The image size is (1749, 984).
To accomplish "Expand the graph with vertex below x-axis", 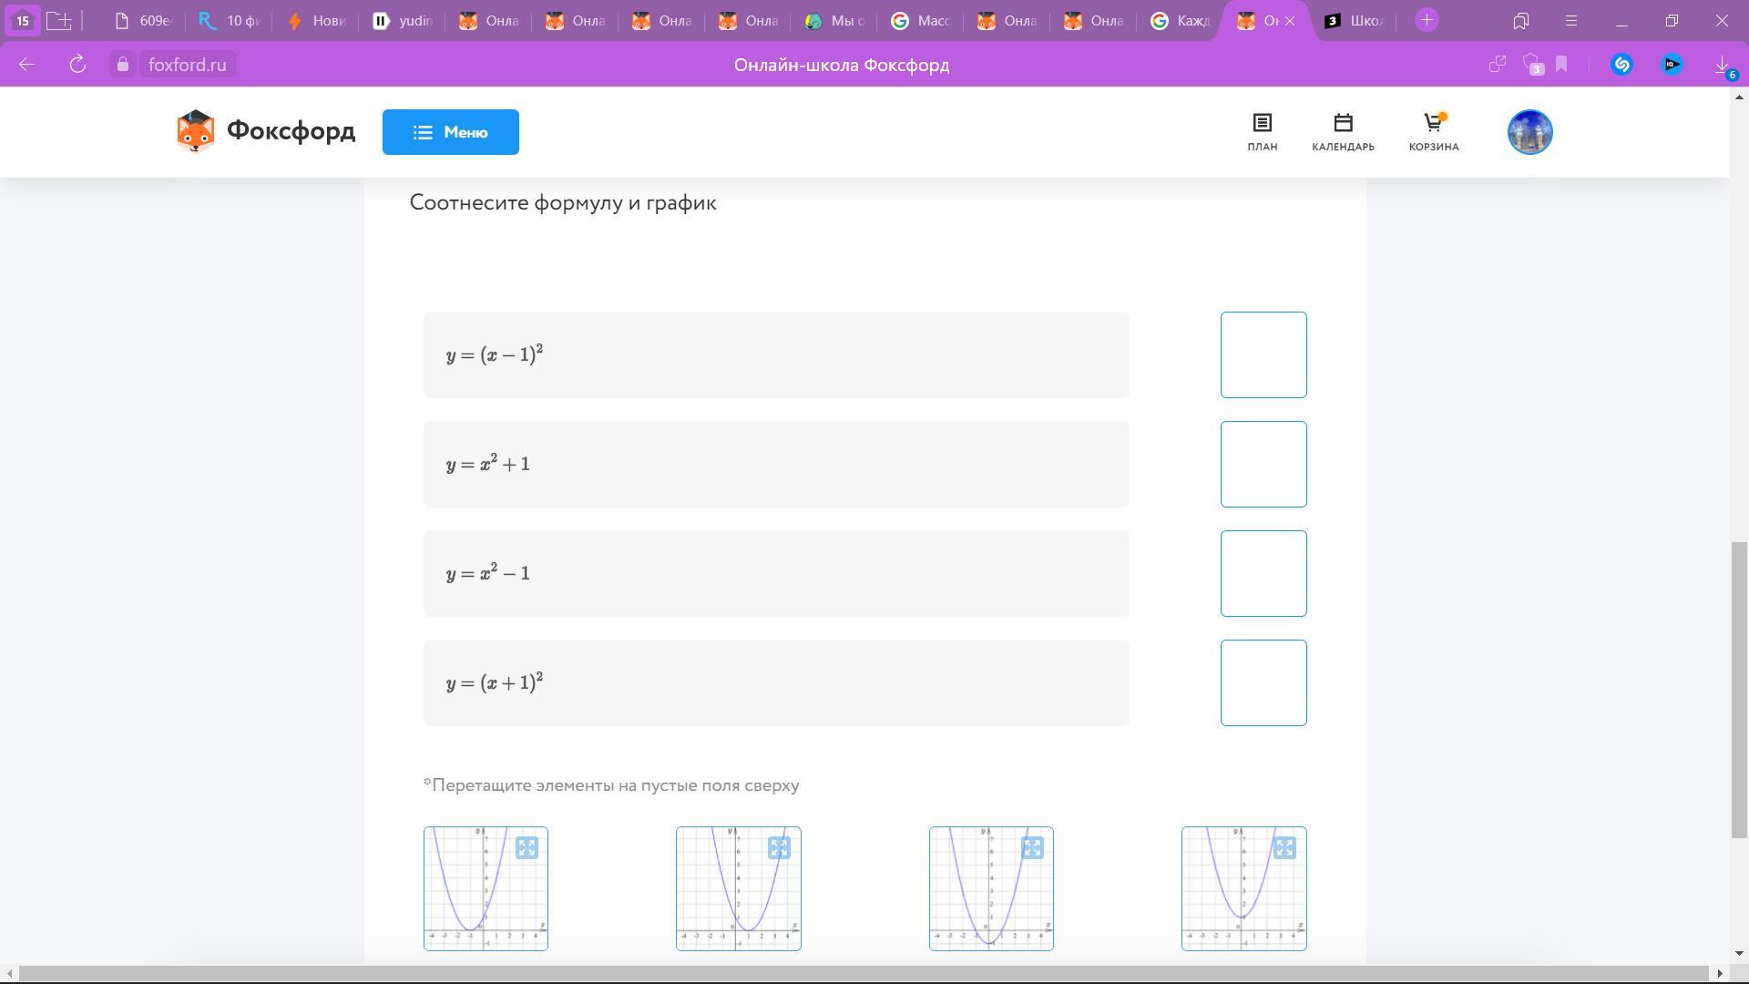I will tap(1032, 848).
